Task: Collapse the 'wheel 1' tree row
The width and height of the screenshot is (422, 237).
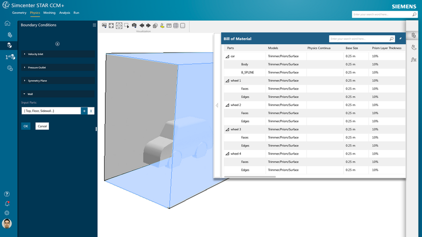Action: tap(228, 80)
